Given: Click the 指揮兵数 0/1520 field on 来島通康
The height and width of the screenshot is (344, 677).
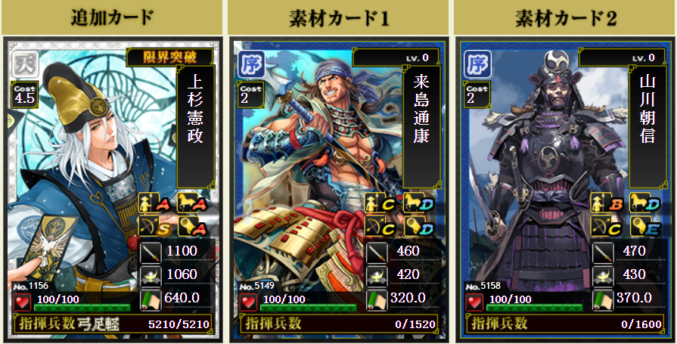Looking at the screenshot, I should tap(340, 324).
